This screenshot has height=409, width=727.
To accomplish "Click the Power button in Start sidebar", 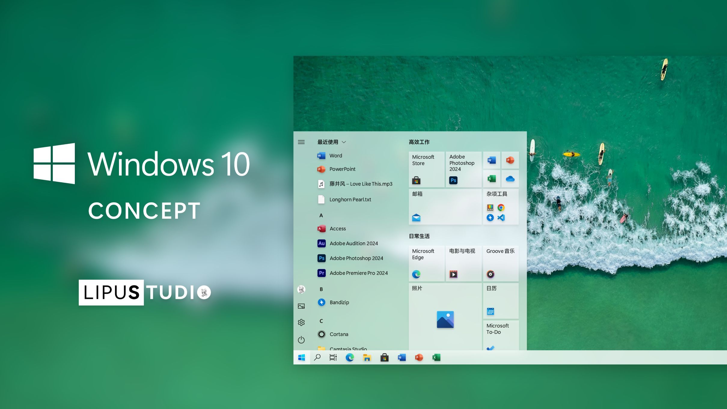I will [x=301, y=340].
